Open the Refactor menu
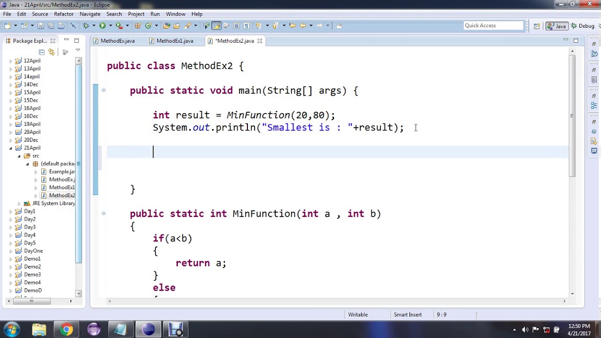Image resolution: width=601 pixels, height=338 pixels. [x=64, y=14]
